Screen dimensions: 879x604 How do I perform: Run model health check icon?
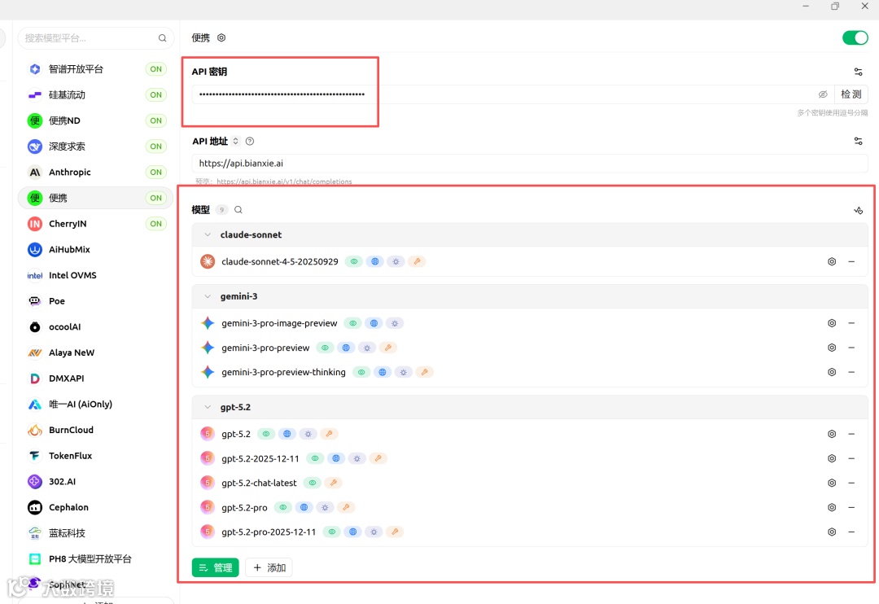859,210
